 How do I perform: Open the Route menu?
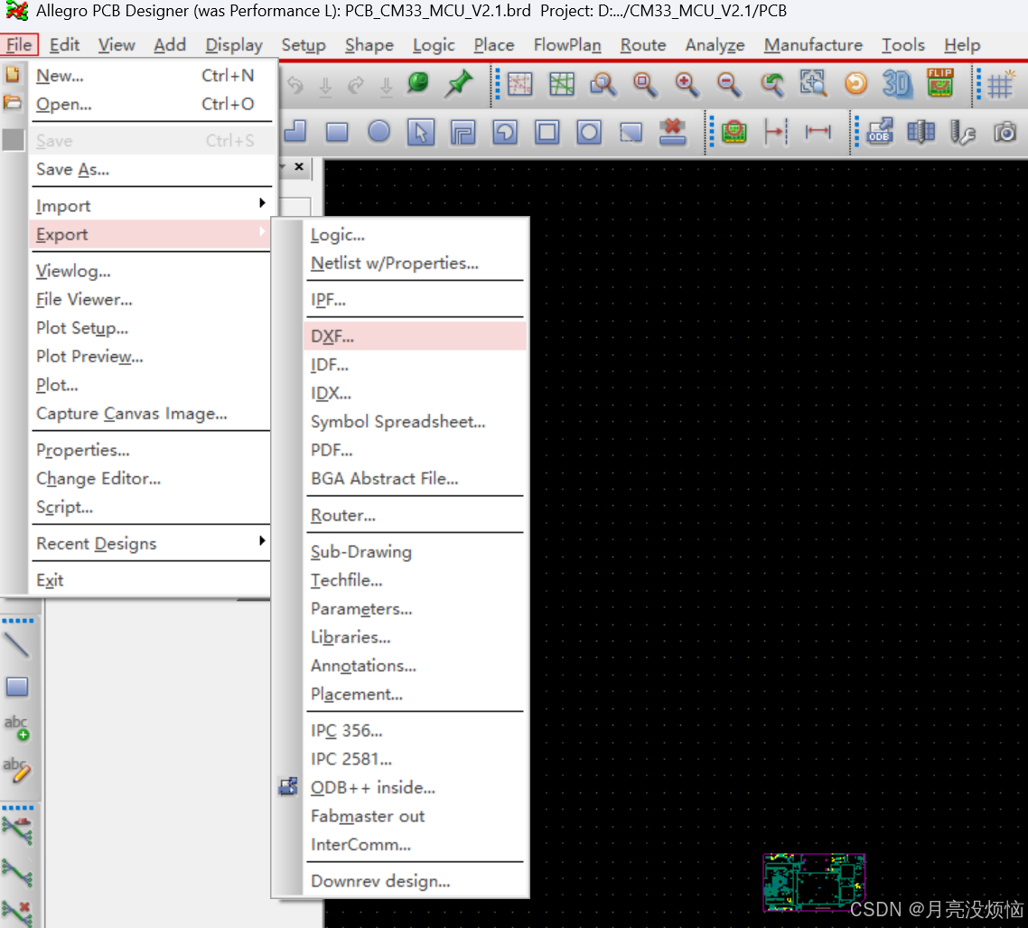642,44
